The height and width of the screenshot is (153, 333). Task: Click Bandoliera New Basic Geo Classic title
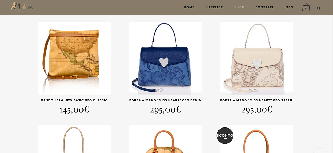74,100
